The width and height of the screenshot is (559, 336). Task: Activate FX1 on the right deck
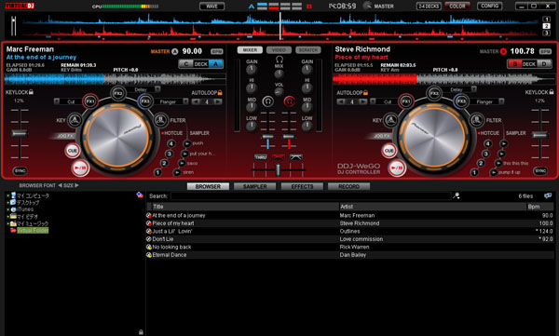point(406,101)
